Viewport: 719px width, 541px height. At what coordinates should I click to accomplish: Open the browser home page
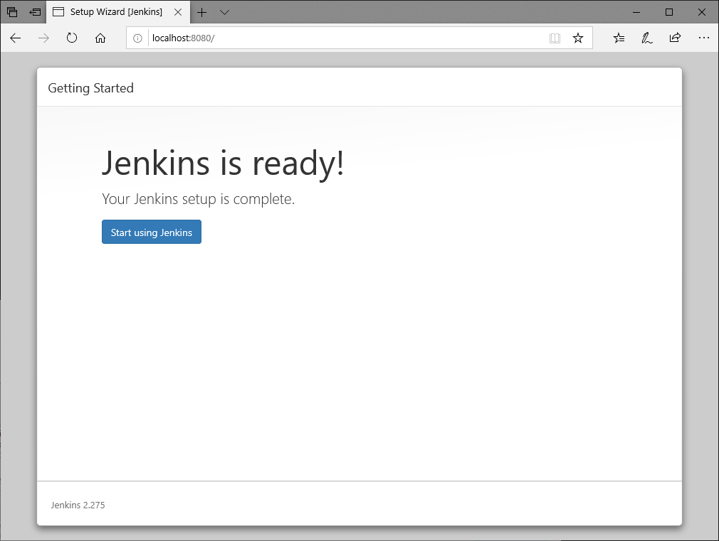click(x=100, y=38)
